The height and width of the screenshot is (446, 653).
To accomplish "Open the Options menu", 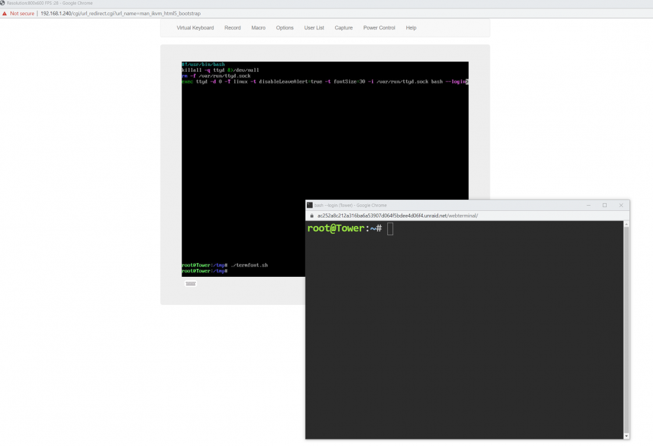I will pos(285,28).
